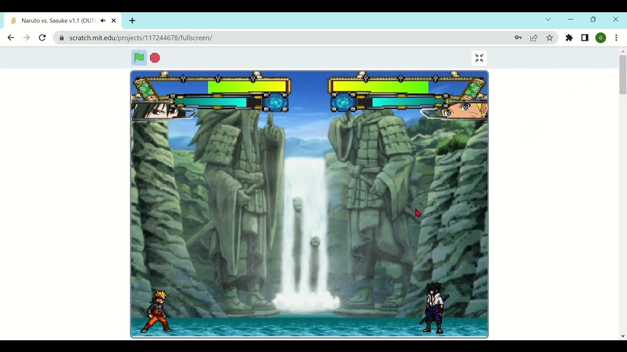Open a new browser tab

coord(132,21)
